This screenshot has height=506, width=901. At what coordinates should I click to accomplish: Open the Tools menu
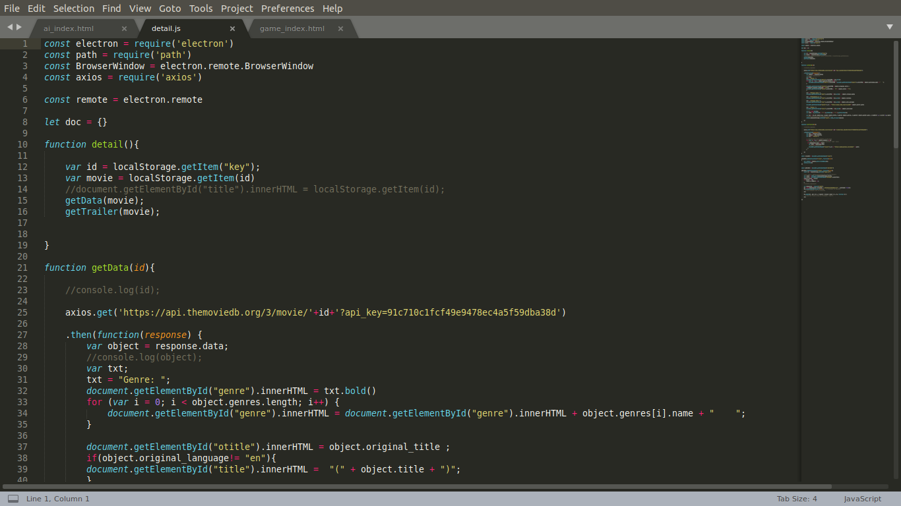coord(201,8)
